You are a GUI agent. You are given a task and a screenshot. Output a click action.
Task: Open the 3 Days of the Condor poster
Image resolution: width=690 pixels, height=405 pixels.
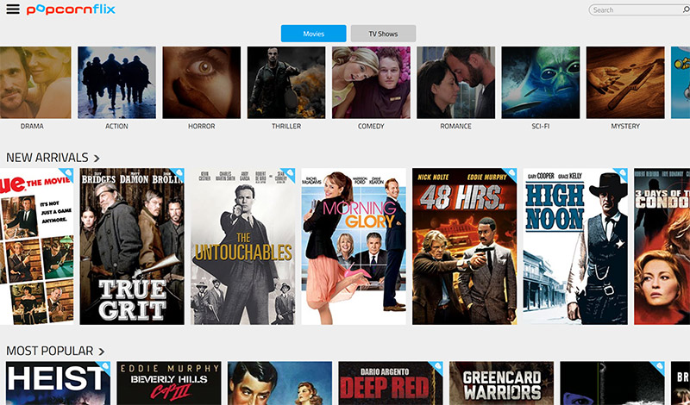[x=662, y=246]
